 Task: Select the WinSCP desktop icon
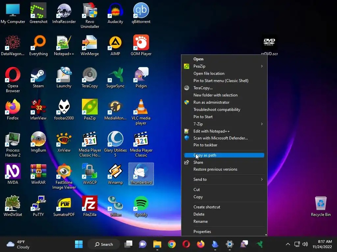[90, 174]
